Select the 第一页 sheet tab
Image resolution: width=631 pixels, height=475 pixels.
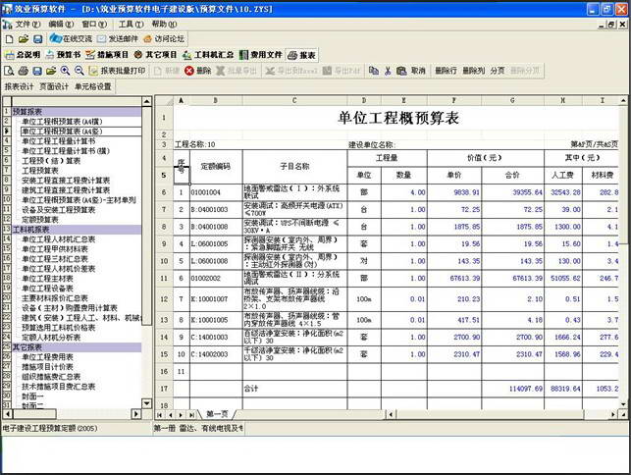217,414
